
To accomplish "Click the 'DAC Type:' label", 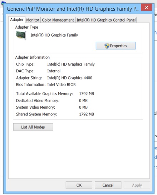I will (25, 71).
